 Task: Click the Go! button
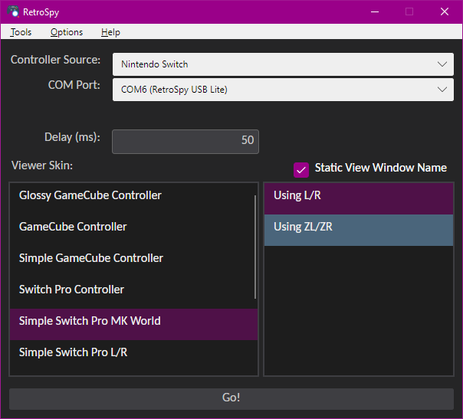tap(231, 398)
